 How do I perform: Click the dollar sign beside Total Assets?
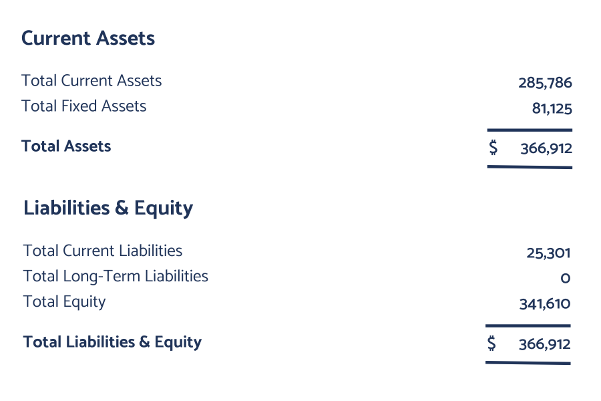pyautogui.click(x=493, y=147)
